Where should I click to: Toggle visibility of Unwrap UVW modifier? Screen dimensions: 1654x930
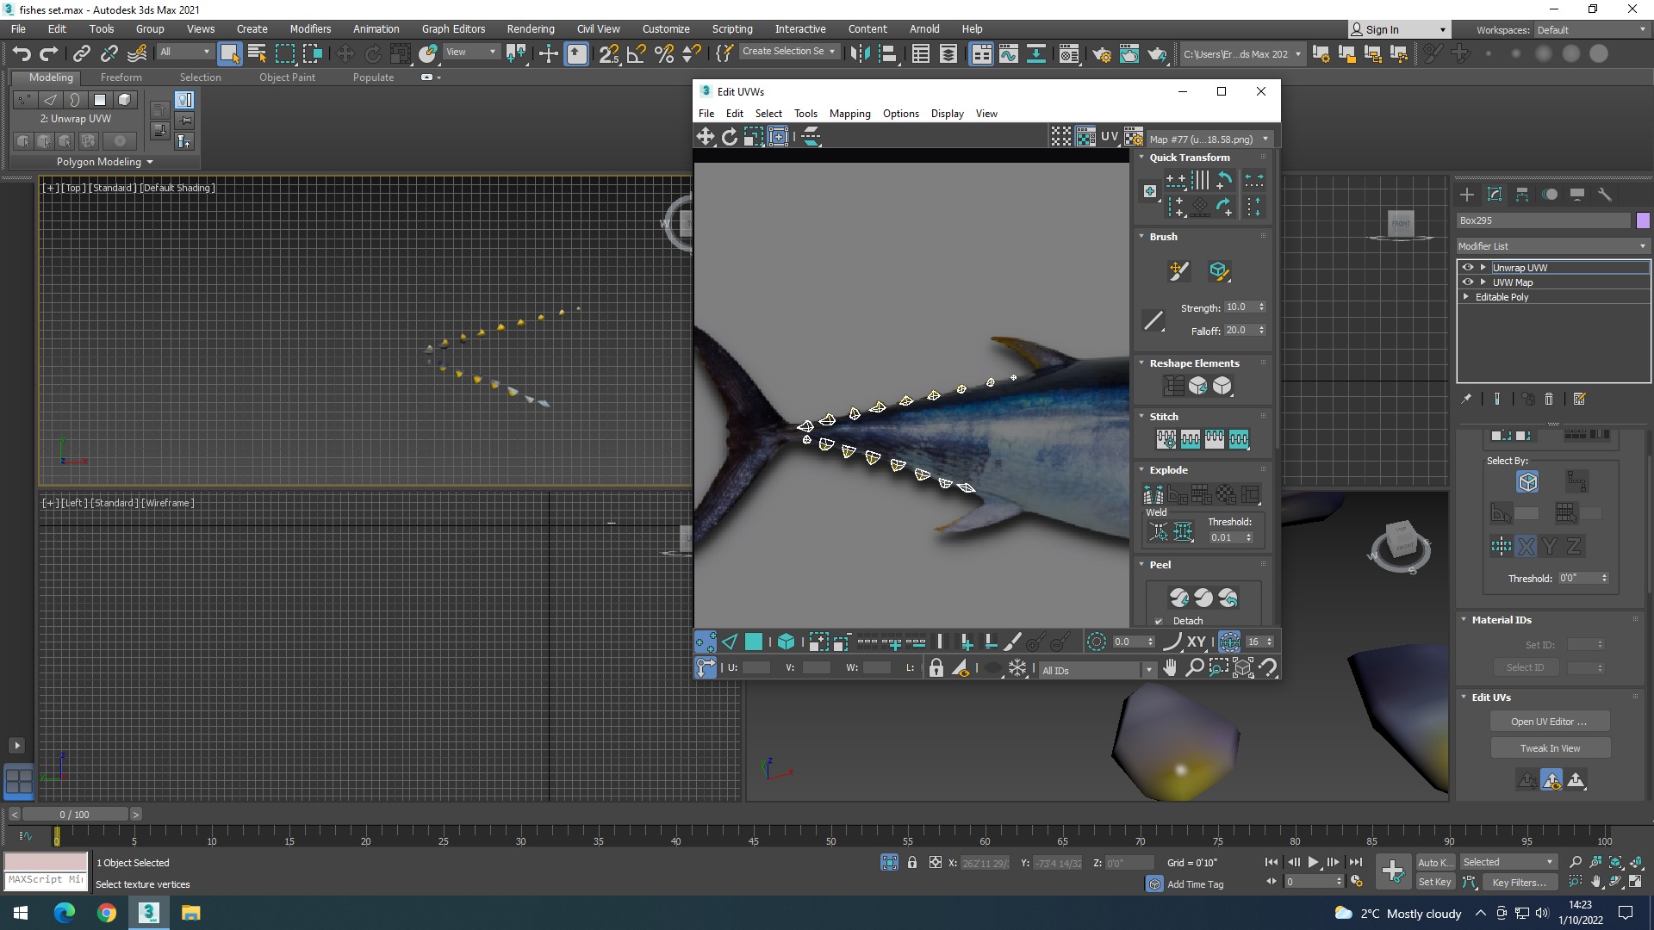(x=1468, y=268)
